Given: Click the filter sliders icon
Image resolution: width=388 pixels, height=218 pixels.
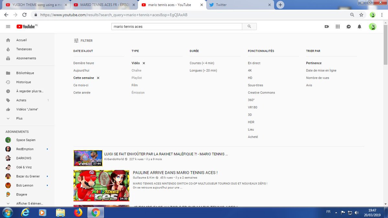Looking at the screenshot, I should point(76,41).
